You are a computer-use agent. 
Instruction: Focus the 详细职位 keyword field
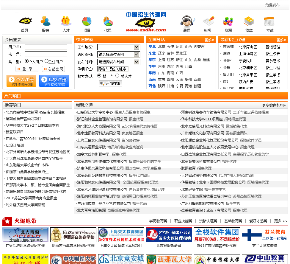[x=113, y=69]
